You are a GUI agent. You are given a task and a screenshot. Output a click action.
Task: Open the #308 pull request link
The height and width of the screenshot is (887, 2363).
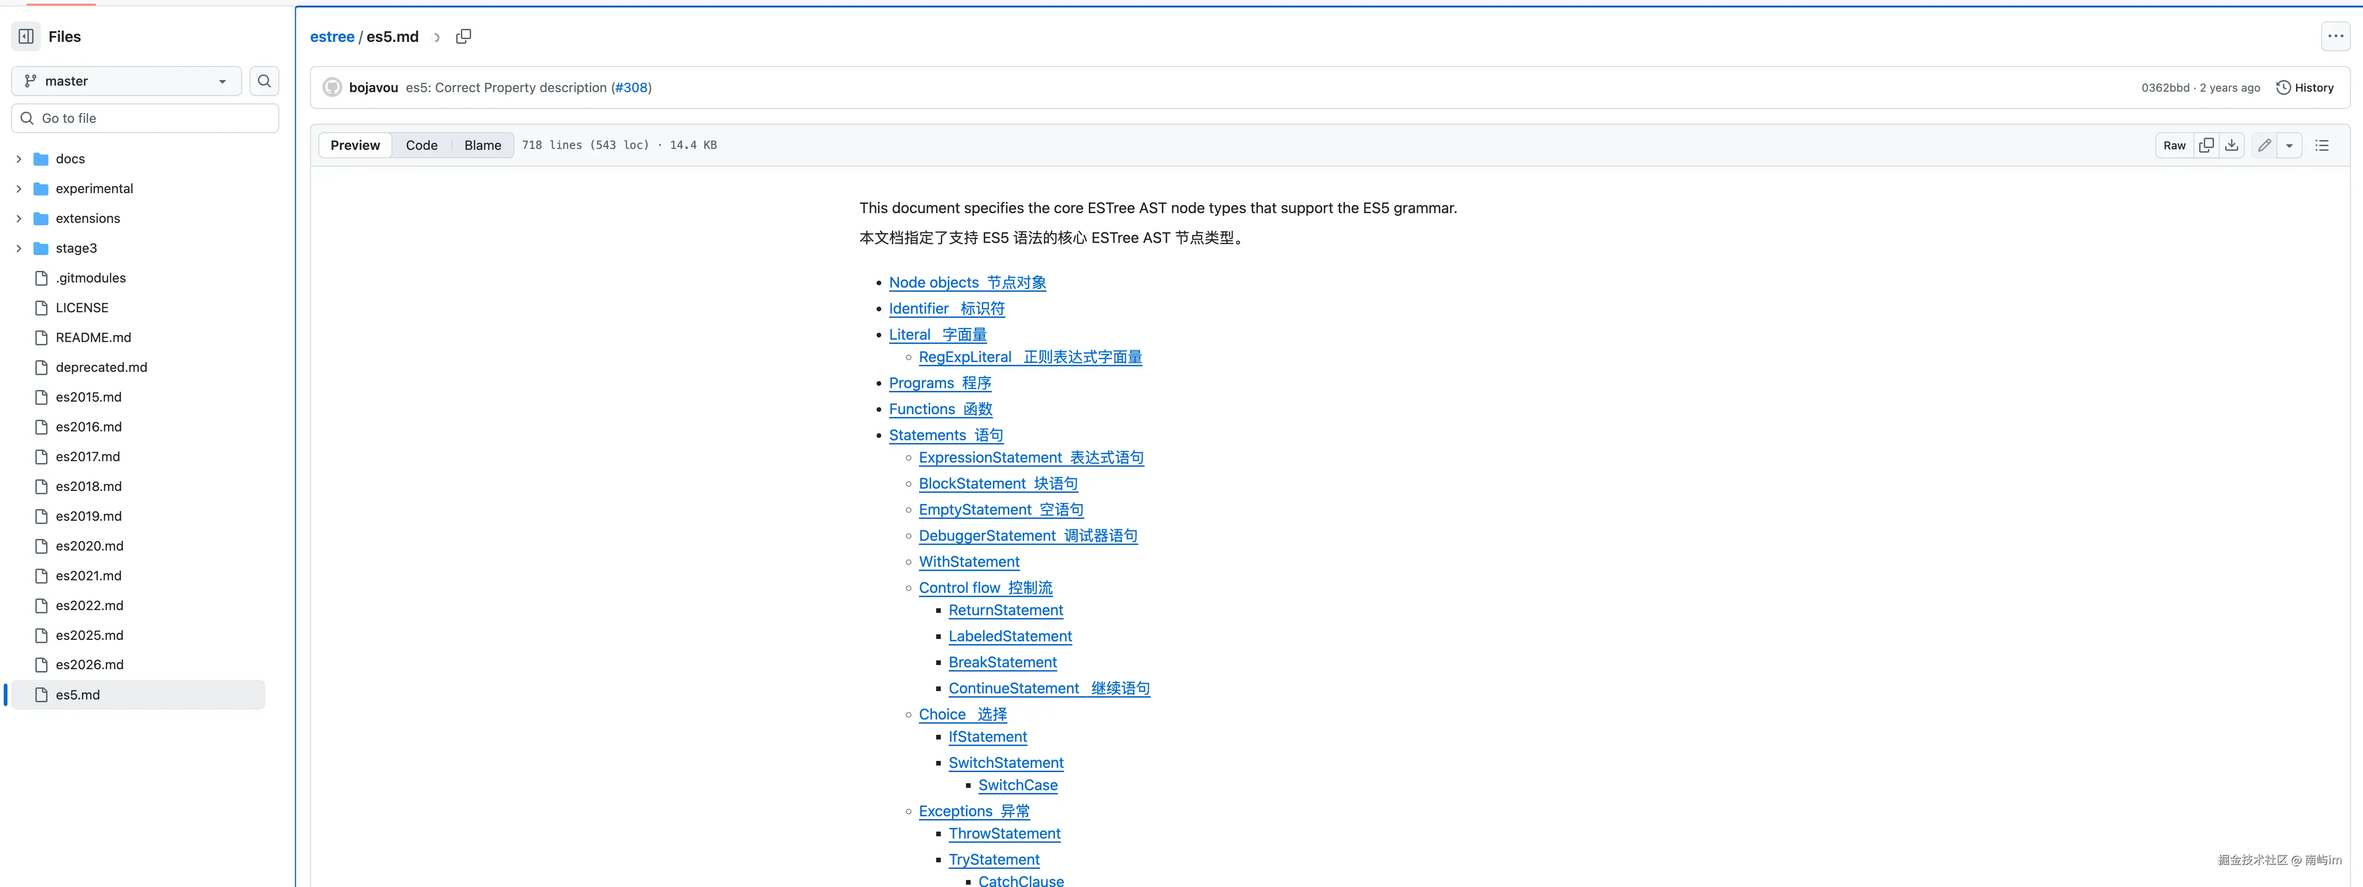(x=631, y=88)
